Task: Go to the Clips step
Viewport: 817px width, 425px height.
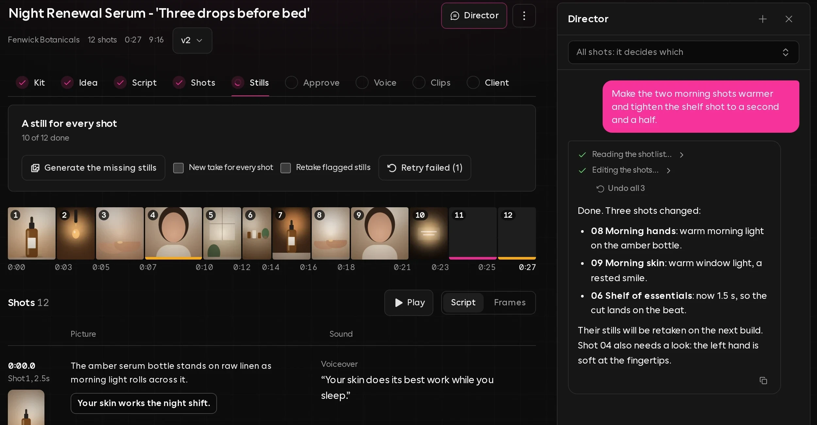Action: 432,83
